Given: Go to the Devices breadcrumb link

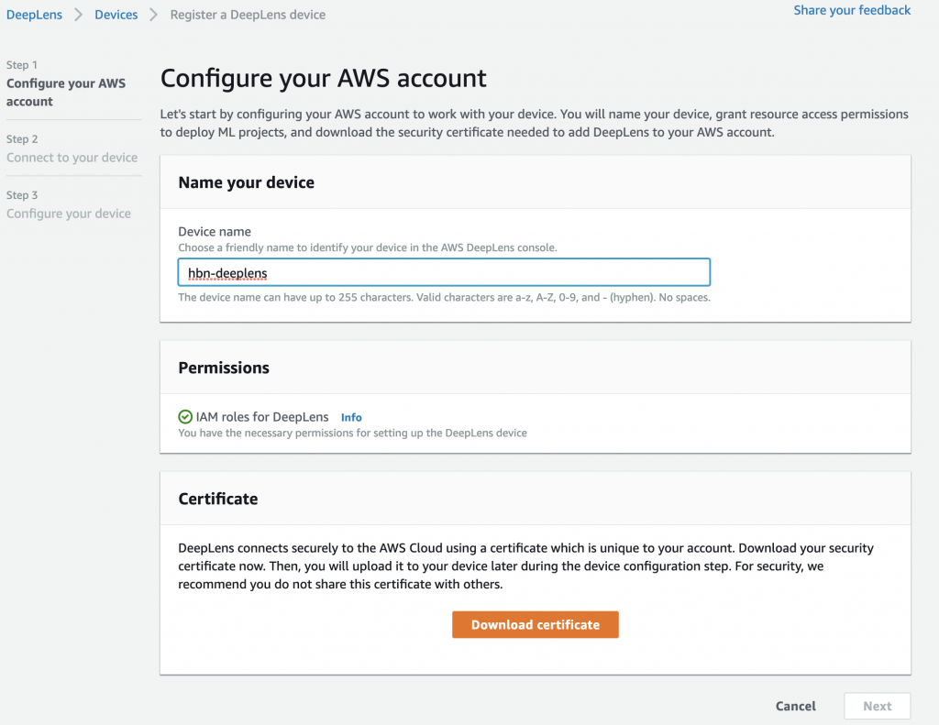Looking at the screenshot, I should pos(116,15).
